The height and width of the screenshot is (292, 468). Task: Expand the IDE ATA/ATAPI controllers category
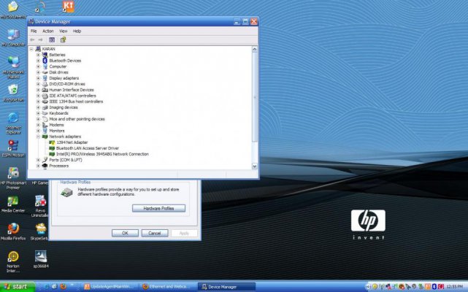[38, 96]
